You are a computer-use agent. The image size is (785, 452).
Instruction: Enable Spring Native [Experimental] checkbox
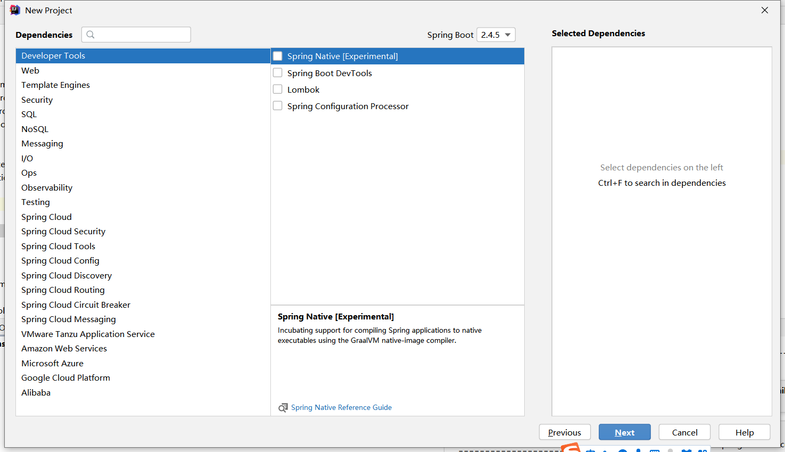click(x=278, y=56)
